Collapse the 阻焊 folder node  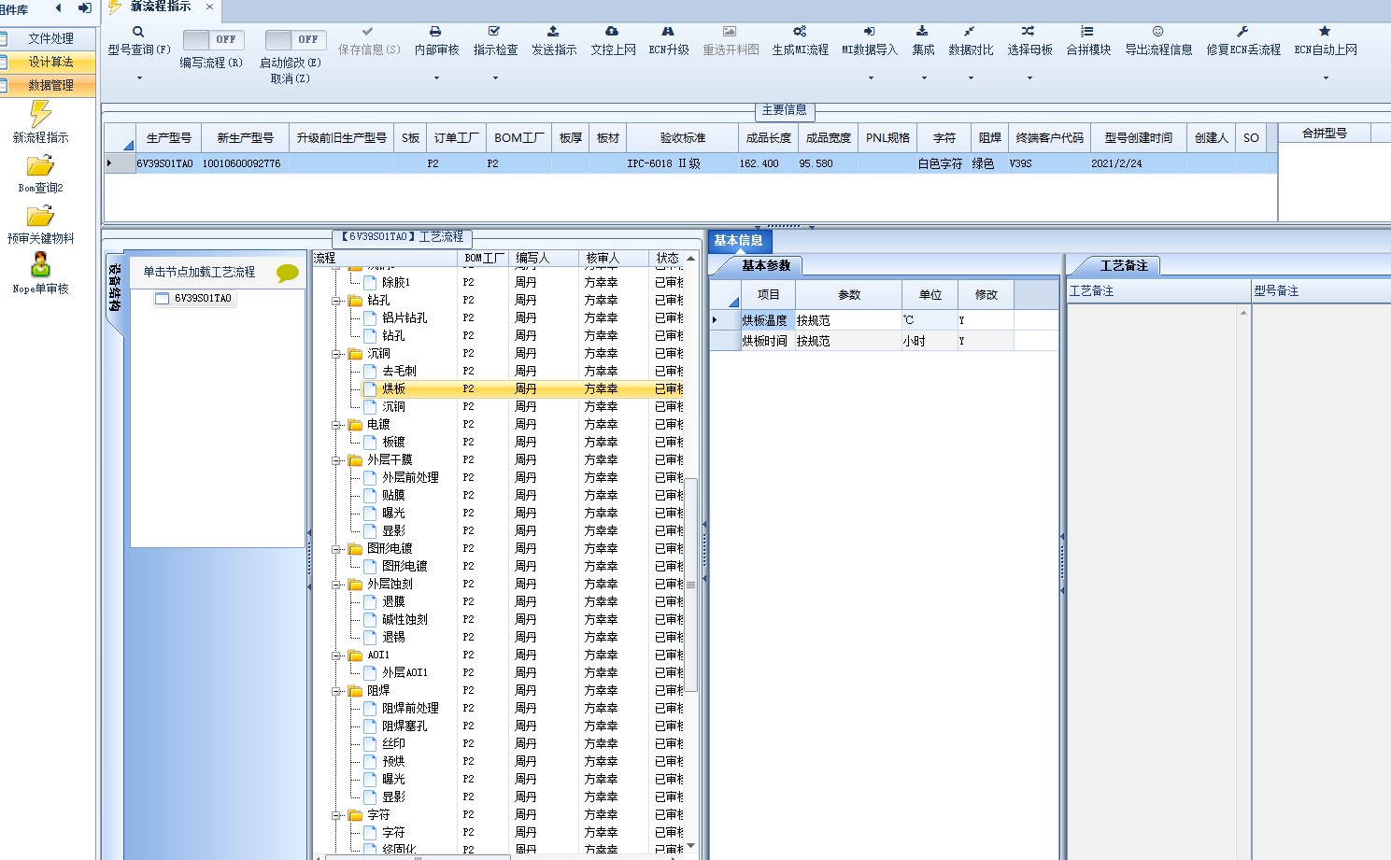336,691
